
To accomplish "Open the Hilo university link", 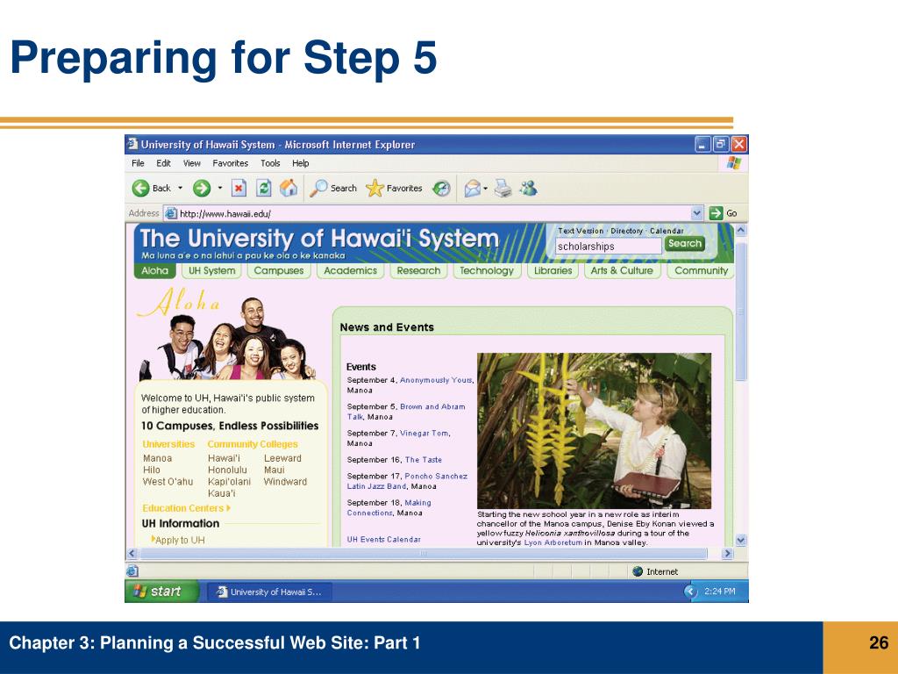I will coord(152,470).
